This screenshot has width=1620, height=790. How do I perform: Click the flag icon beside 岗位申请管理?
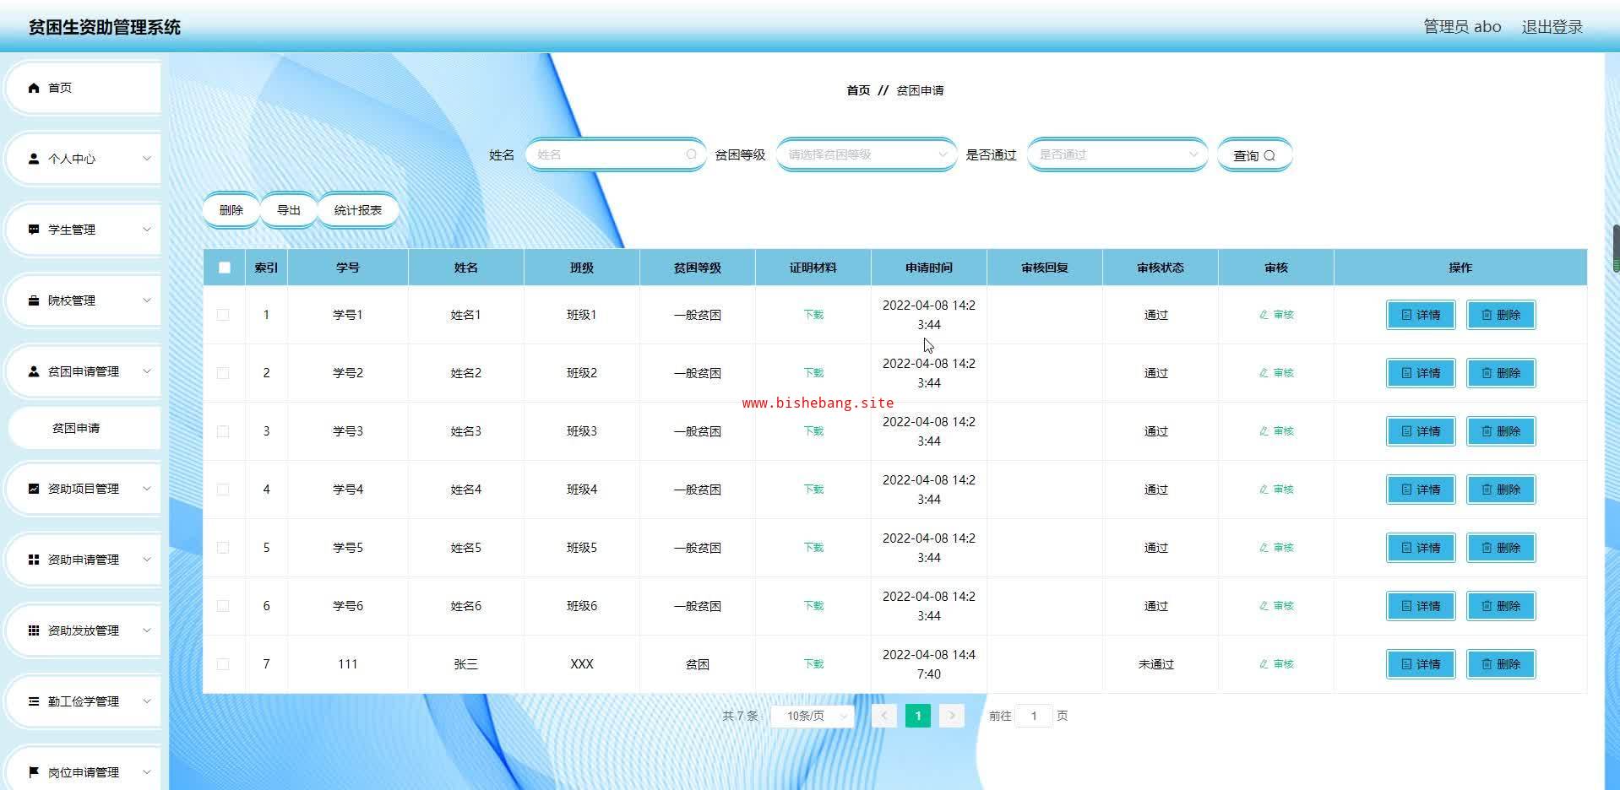click(x=34, y=772)
